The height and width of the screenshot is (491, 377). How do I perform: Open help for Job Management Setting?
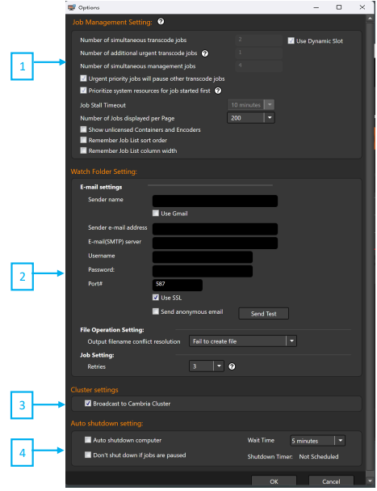[x=161, y=22]
